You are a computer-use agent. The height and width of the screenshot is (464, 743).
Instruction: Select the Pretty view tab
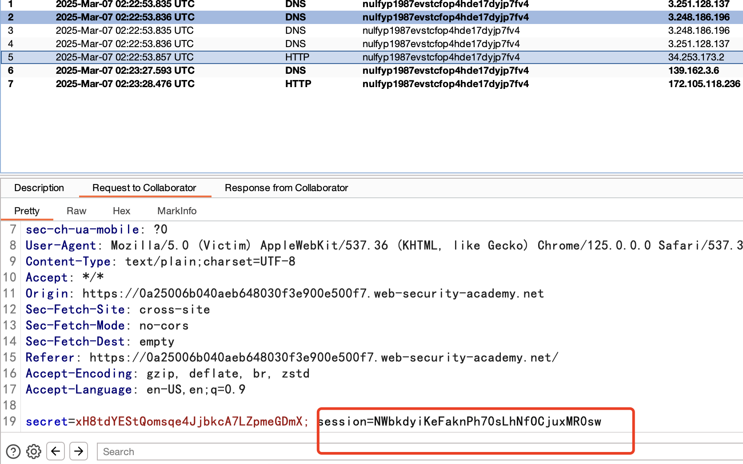[27, 211]
